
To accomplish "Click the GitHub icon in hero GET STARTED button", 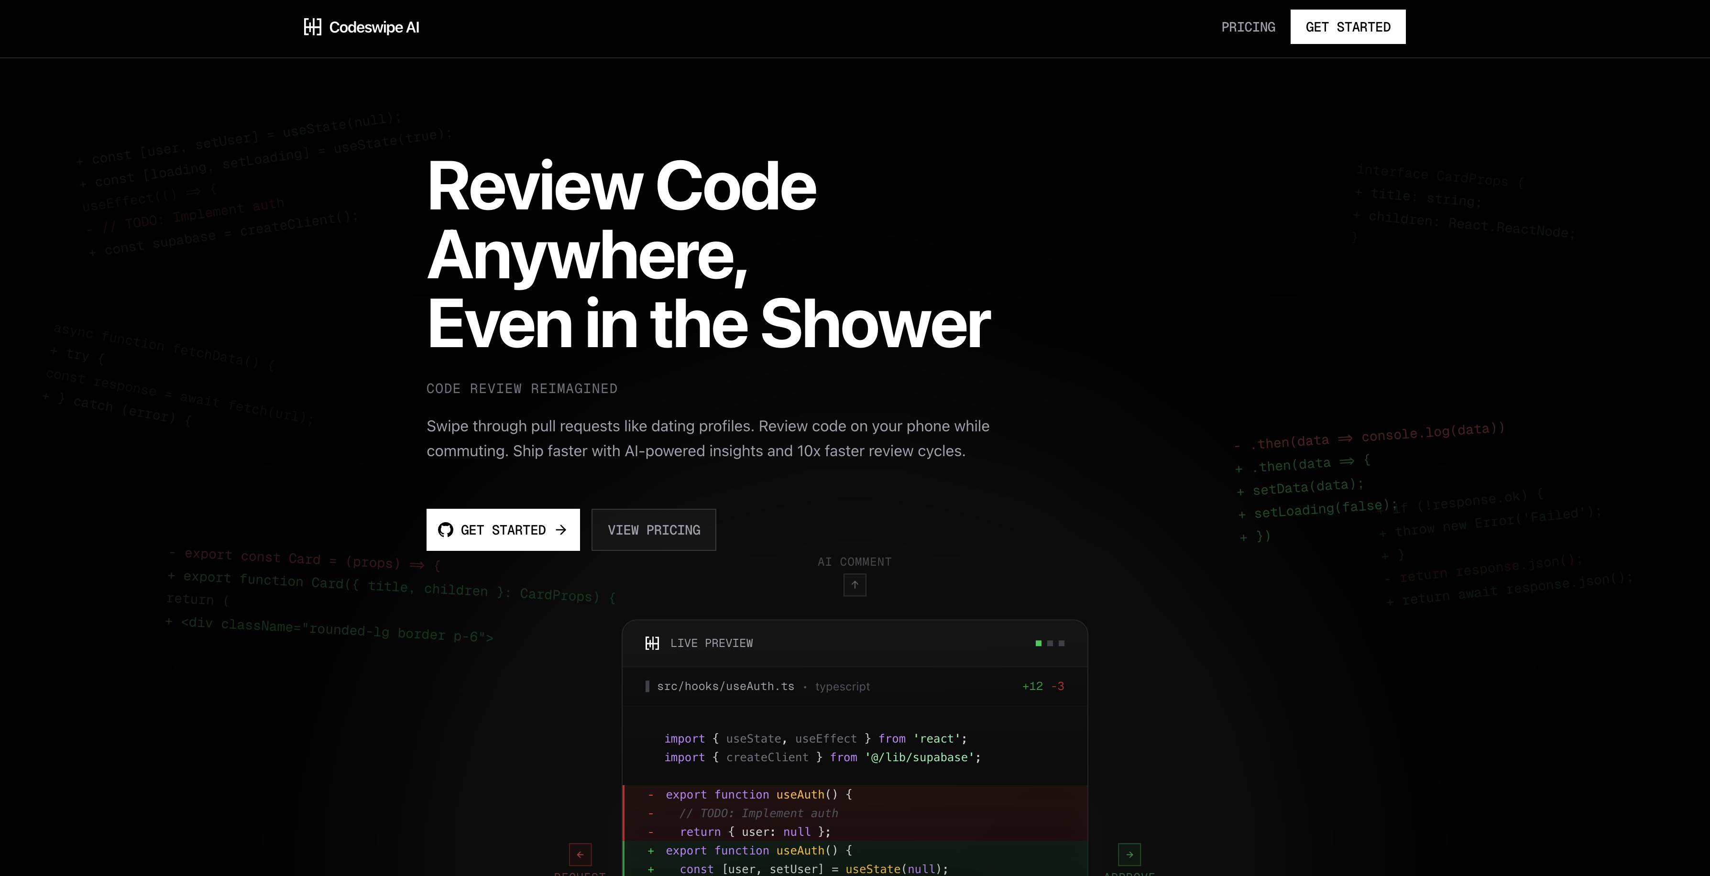I will coord(445,530).
